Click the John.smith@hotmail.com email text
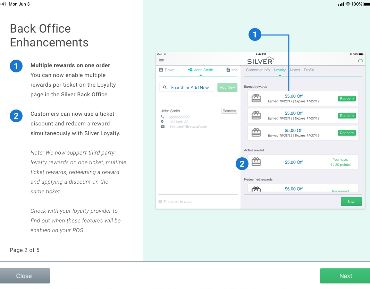 [188, 127]
